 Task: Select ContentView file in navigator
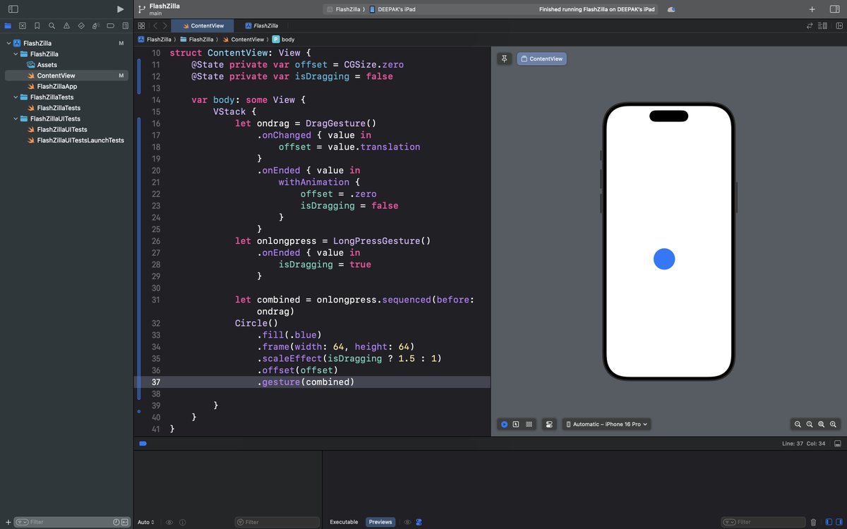tap(66, 75)
